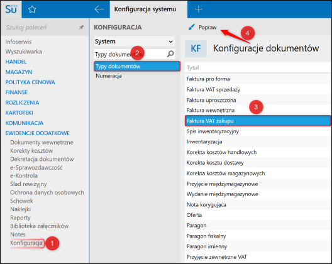Click the Subiekt PRO logo icon
The height and width of the screenshot is (264, 332).
tap(11, 9)
